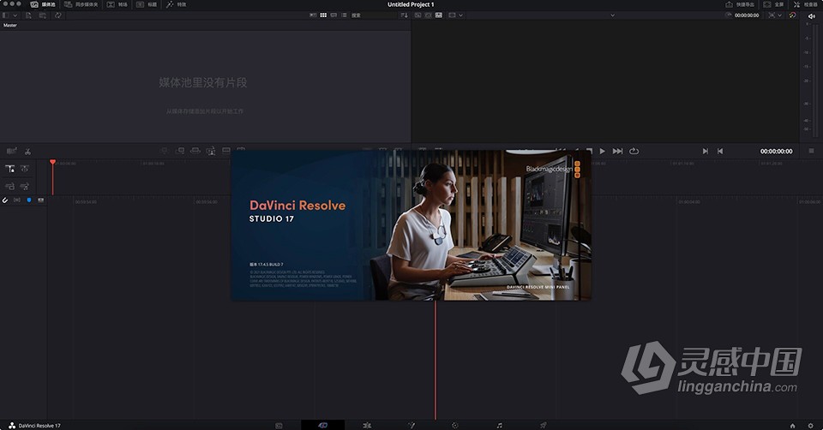Click the ripple overwrite icon

pos(195,151)
